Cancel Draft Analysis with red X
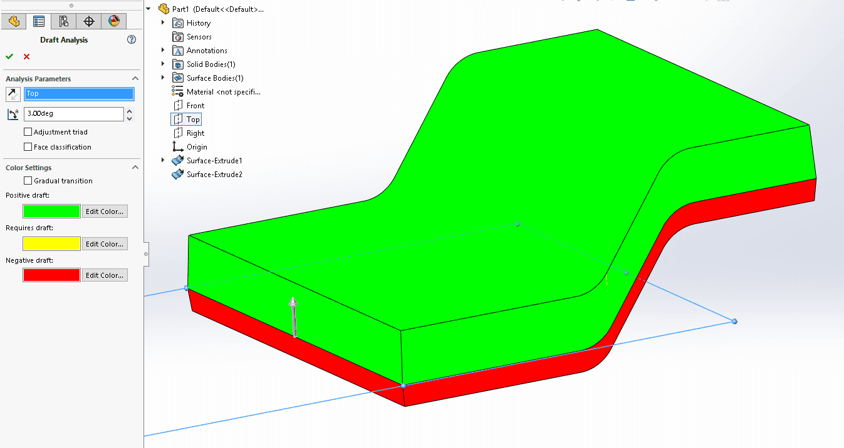 click(x=26, y=56)
